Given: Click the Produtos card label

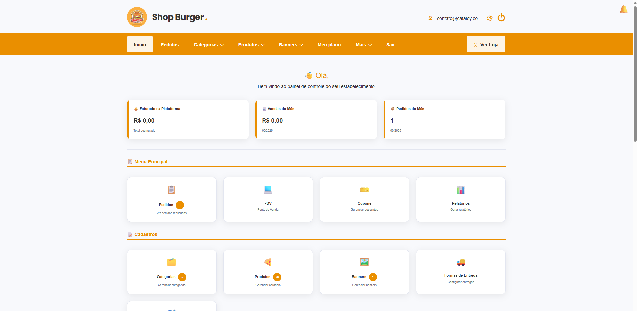Looking at the screenshot, I should coord(263,277).
